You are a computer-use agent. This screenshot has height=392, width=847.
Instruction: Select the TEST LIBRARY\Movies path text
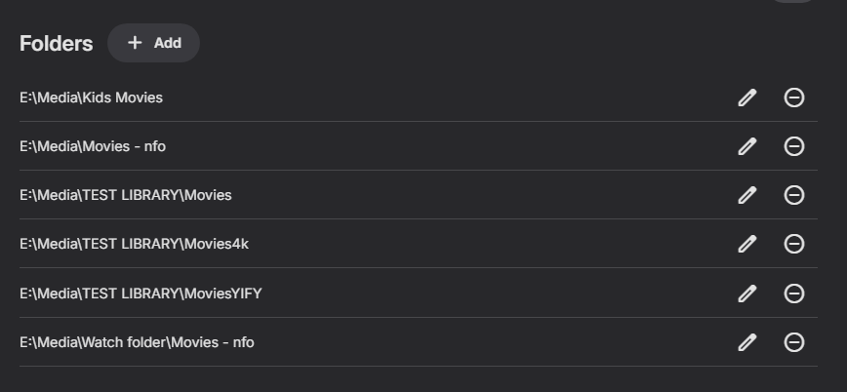pos(125,195)
